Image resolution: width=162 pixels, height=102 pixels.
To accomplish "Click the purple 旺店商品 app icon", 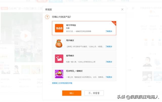I will 59,74.
